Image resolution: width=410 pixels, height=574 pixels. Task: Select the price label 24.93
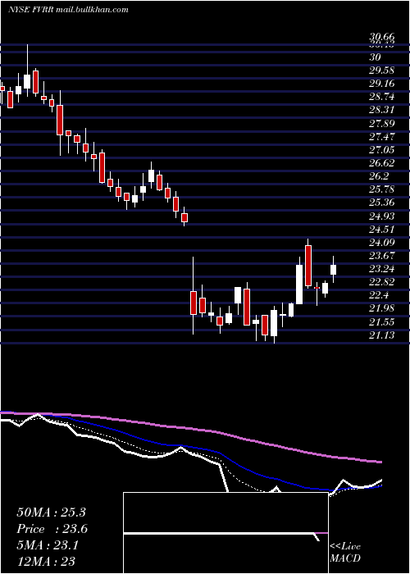[x=382, y=216]
